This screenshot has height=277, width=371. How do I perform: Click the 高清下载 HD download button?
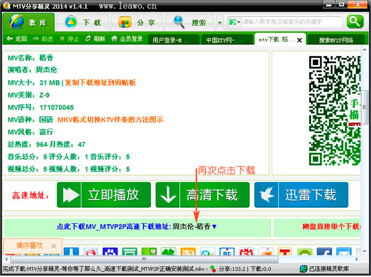203,195
